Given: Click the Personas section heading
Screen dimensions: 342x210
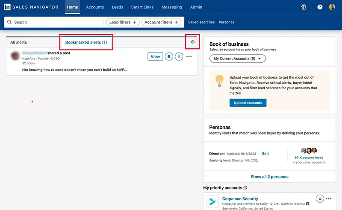Looking at the screenshot, I should point(220,127).
